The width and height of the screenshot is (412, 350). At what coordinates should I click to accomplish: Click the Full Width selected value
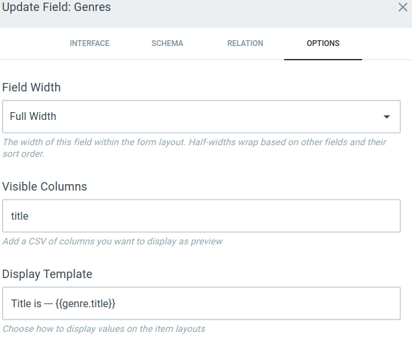[33, 117]
